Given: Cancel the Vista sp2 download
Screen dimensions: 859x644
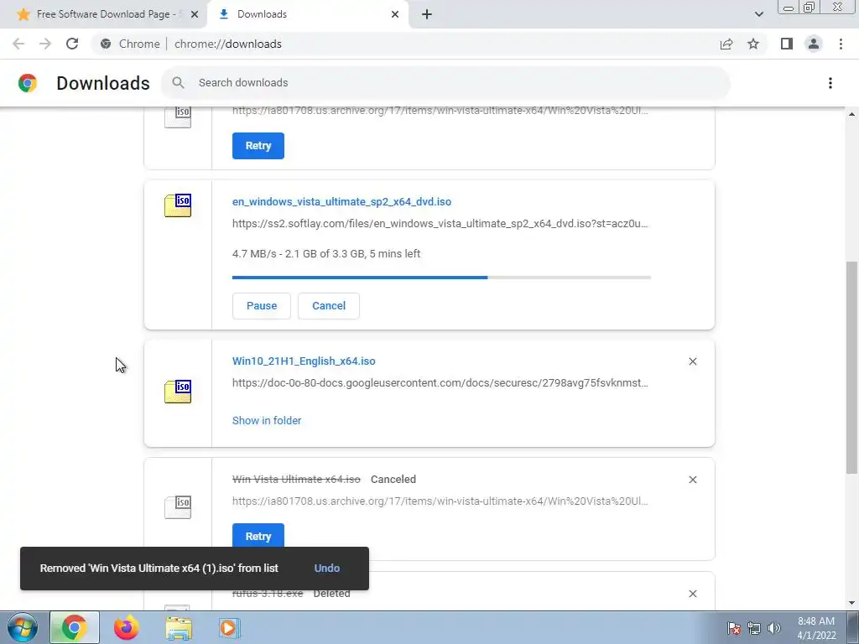Looking at the screenshot, I should click(x=329, y=305).
